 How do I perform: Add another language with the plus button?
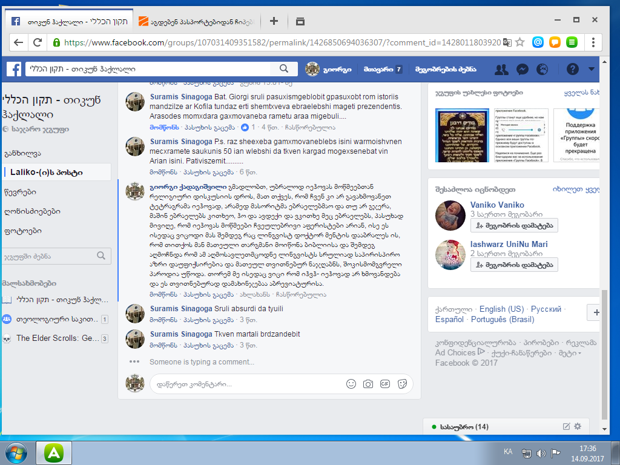(596, 312)
